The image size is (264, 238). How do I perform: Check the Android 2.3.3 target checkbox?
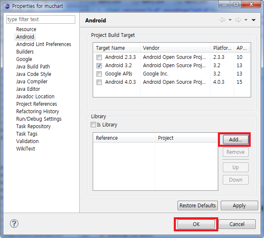pyautogui.click(x=99, y=57)
